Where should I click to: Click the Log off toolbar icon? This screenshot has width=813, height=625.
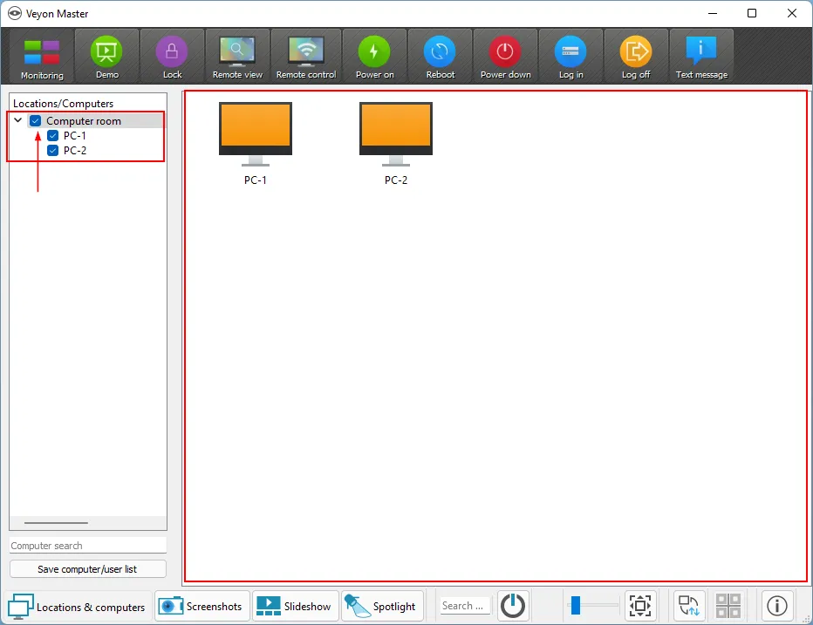tap(635, 57)
